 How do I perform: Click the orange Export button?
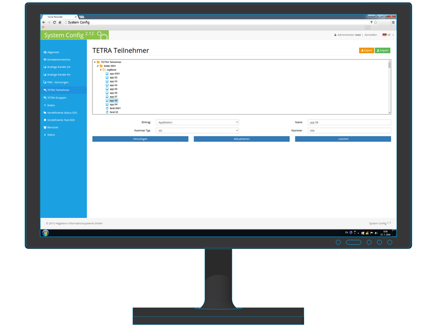tap(366, 51)
